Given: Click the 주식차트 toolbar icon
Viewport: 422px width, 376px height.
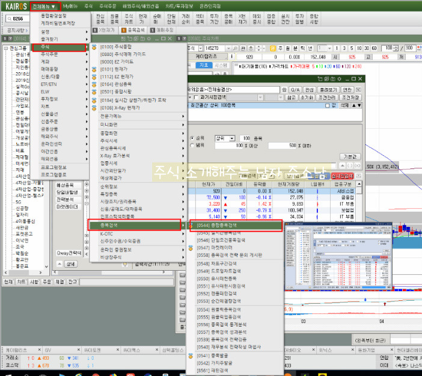Looking at the screenshot, I should tap(129, 19).
